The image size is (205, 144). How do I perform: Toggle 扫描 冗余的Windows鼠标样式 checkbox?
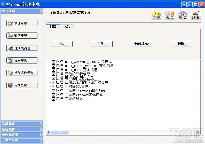pos(53,95)
